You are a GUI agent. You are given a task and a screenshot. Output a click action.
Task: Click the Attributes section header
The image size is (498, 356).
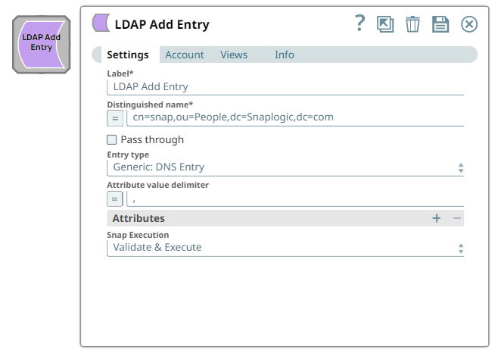(285, 218)
